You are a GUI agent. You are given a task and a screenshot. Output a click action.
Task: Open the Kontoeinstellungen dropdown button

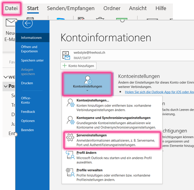(87, 84)
